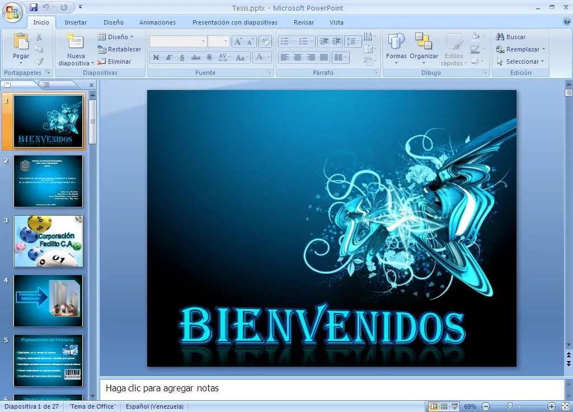Select the Buscar tool in Edición
This screenshot has width=573, height=412.
[513, 36]
